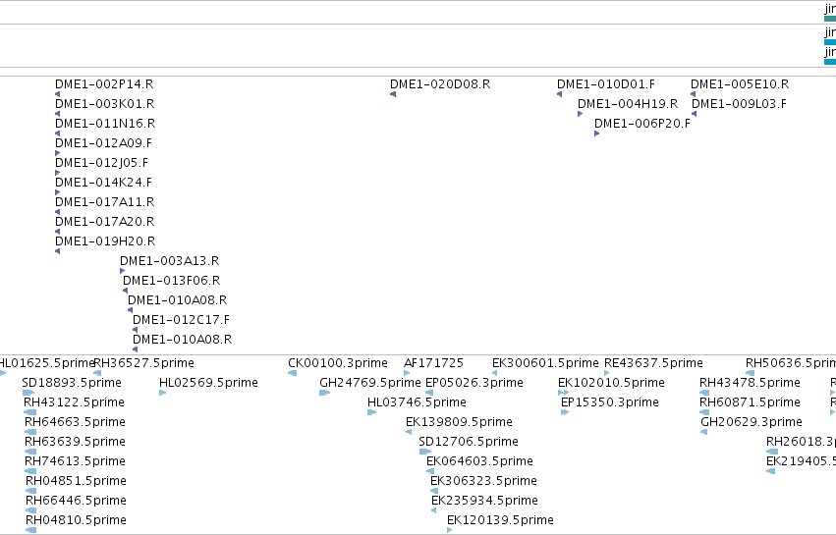The height and width of the screenshot is (535, 836).
Task: Select the DME1-014K24.F label
Action: (x=103, y=183)
